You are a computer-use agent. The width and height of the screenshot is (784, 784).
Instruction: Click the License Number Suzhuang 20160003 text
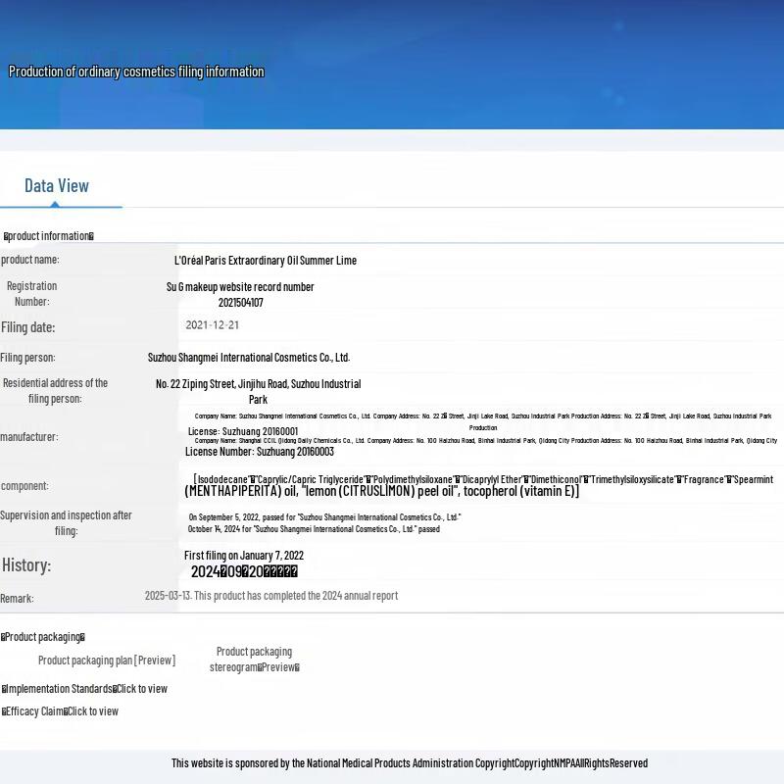tap(259, 452)
